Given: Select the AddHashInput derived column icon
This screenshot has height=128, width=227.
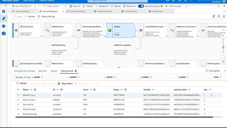Looking at the screenshot, I should pos(47,30).
